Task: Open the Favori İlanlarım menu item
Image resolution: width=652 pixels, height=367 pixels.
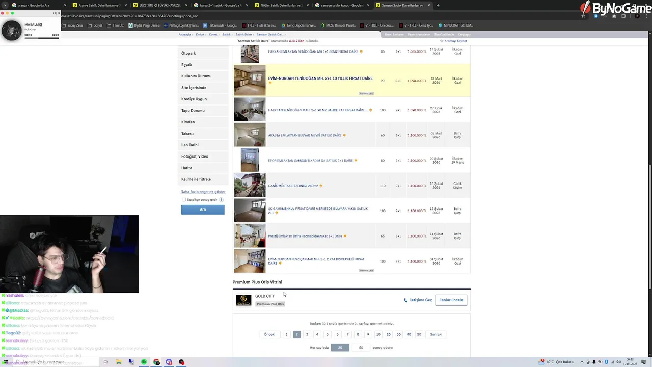Action: click(x=394, y=34)
